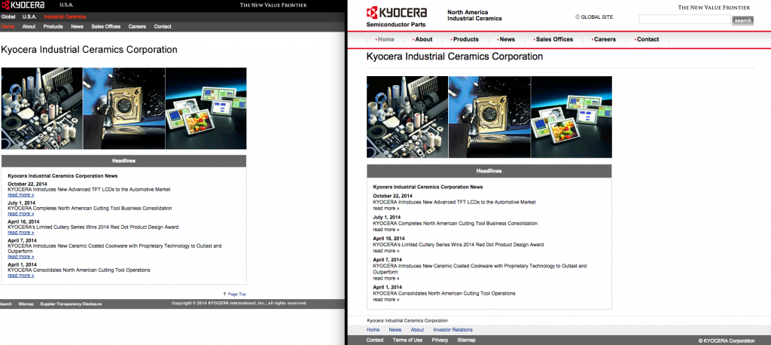The image size is (771, 345).
Task: Open the Global link in left page's dark header
Action: click(8, 17)
